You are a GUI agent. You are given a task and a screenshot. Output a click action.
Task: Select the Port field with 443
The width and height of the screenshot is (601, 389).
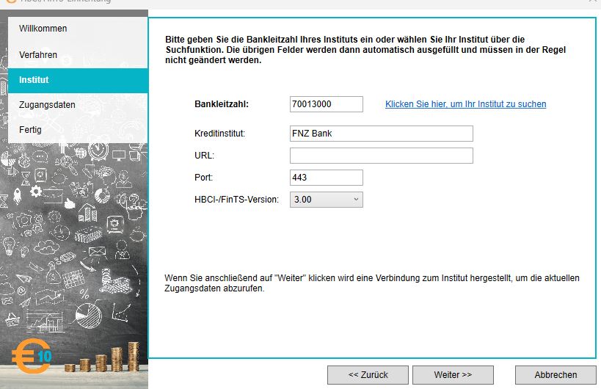[x=326, y=178]
